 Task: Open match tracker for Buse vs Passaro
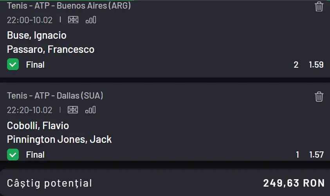pos(73,20)
